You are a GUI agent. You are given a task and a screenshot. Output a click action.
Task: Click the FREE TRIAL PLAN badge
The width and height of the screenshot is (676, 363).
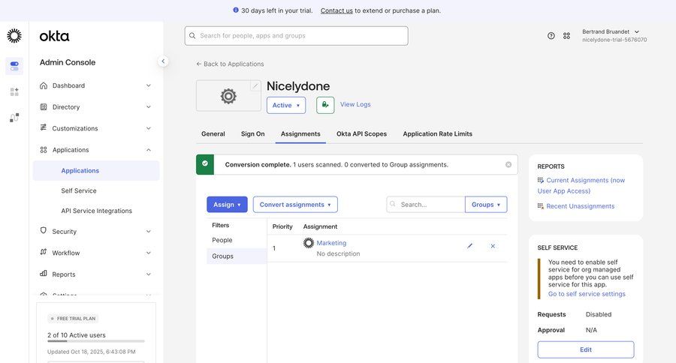point(73,319)
